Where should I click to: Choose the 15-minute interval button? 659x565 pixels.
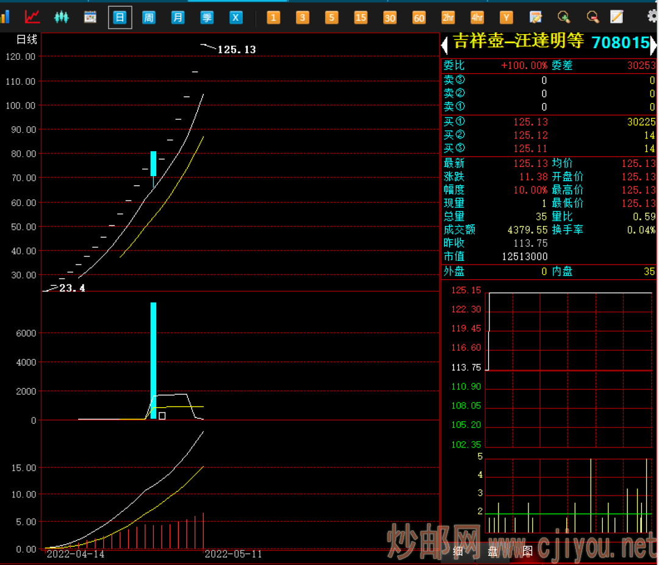coord(361,17)
